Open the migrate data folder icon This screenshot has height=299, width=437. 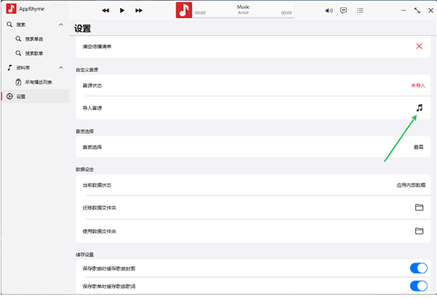[x=419, y=208]
